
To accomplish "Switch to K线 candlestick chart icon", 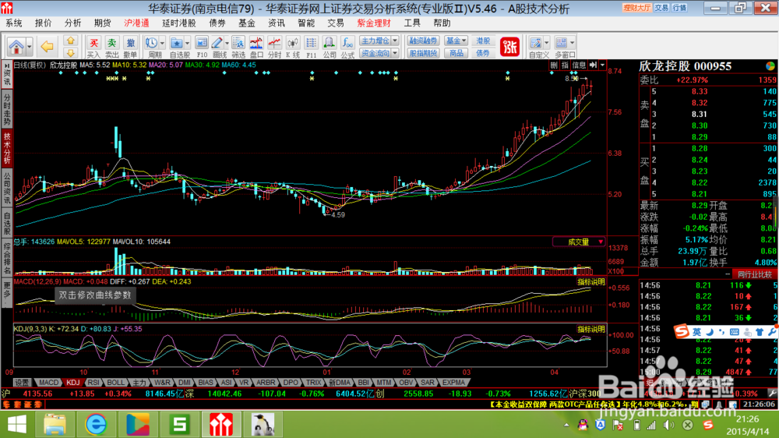I will tap(293, 47).
